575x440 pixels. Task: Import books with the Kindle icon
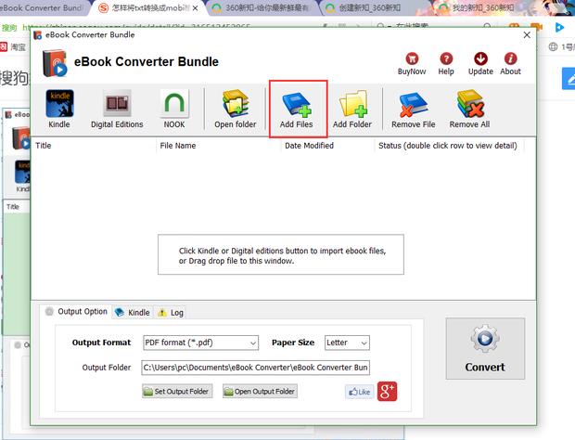[x=59, y=109]
